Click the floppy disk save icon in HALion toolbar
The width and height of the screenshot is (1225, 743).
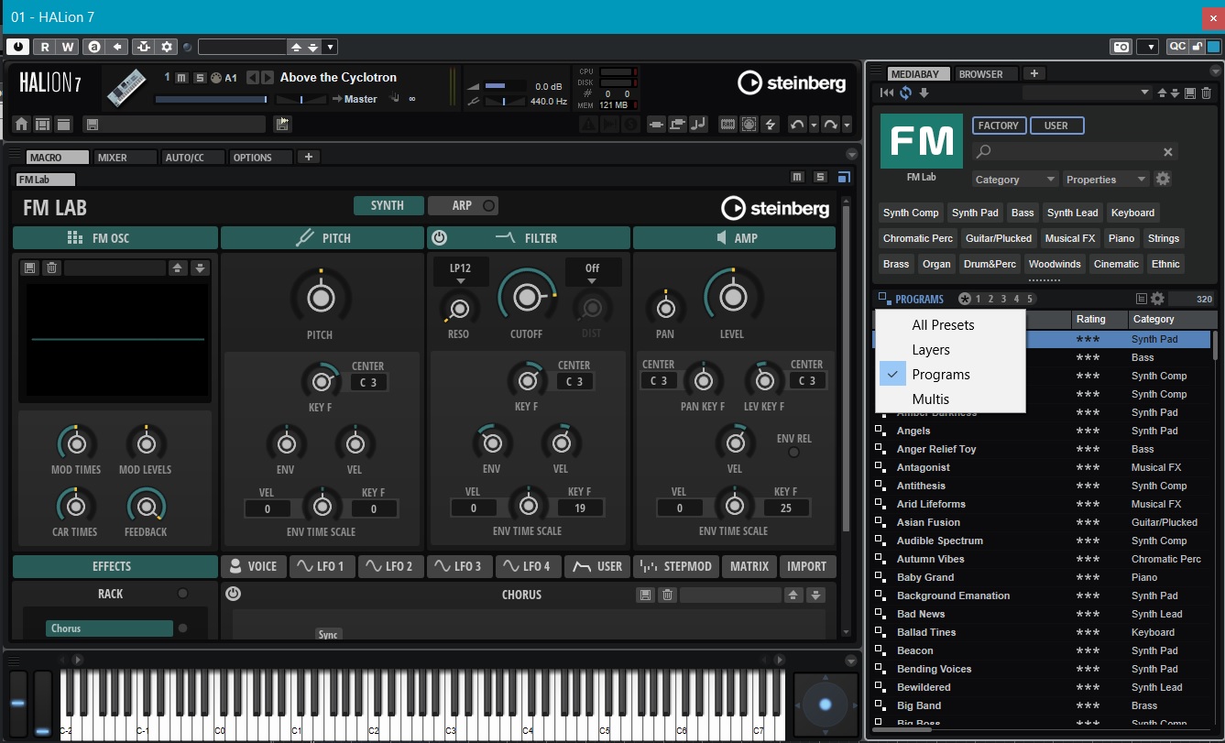pos(92,125)
